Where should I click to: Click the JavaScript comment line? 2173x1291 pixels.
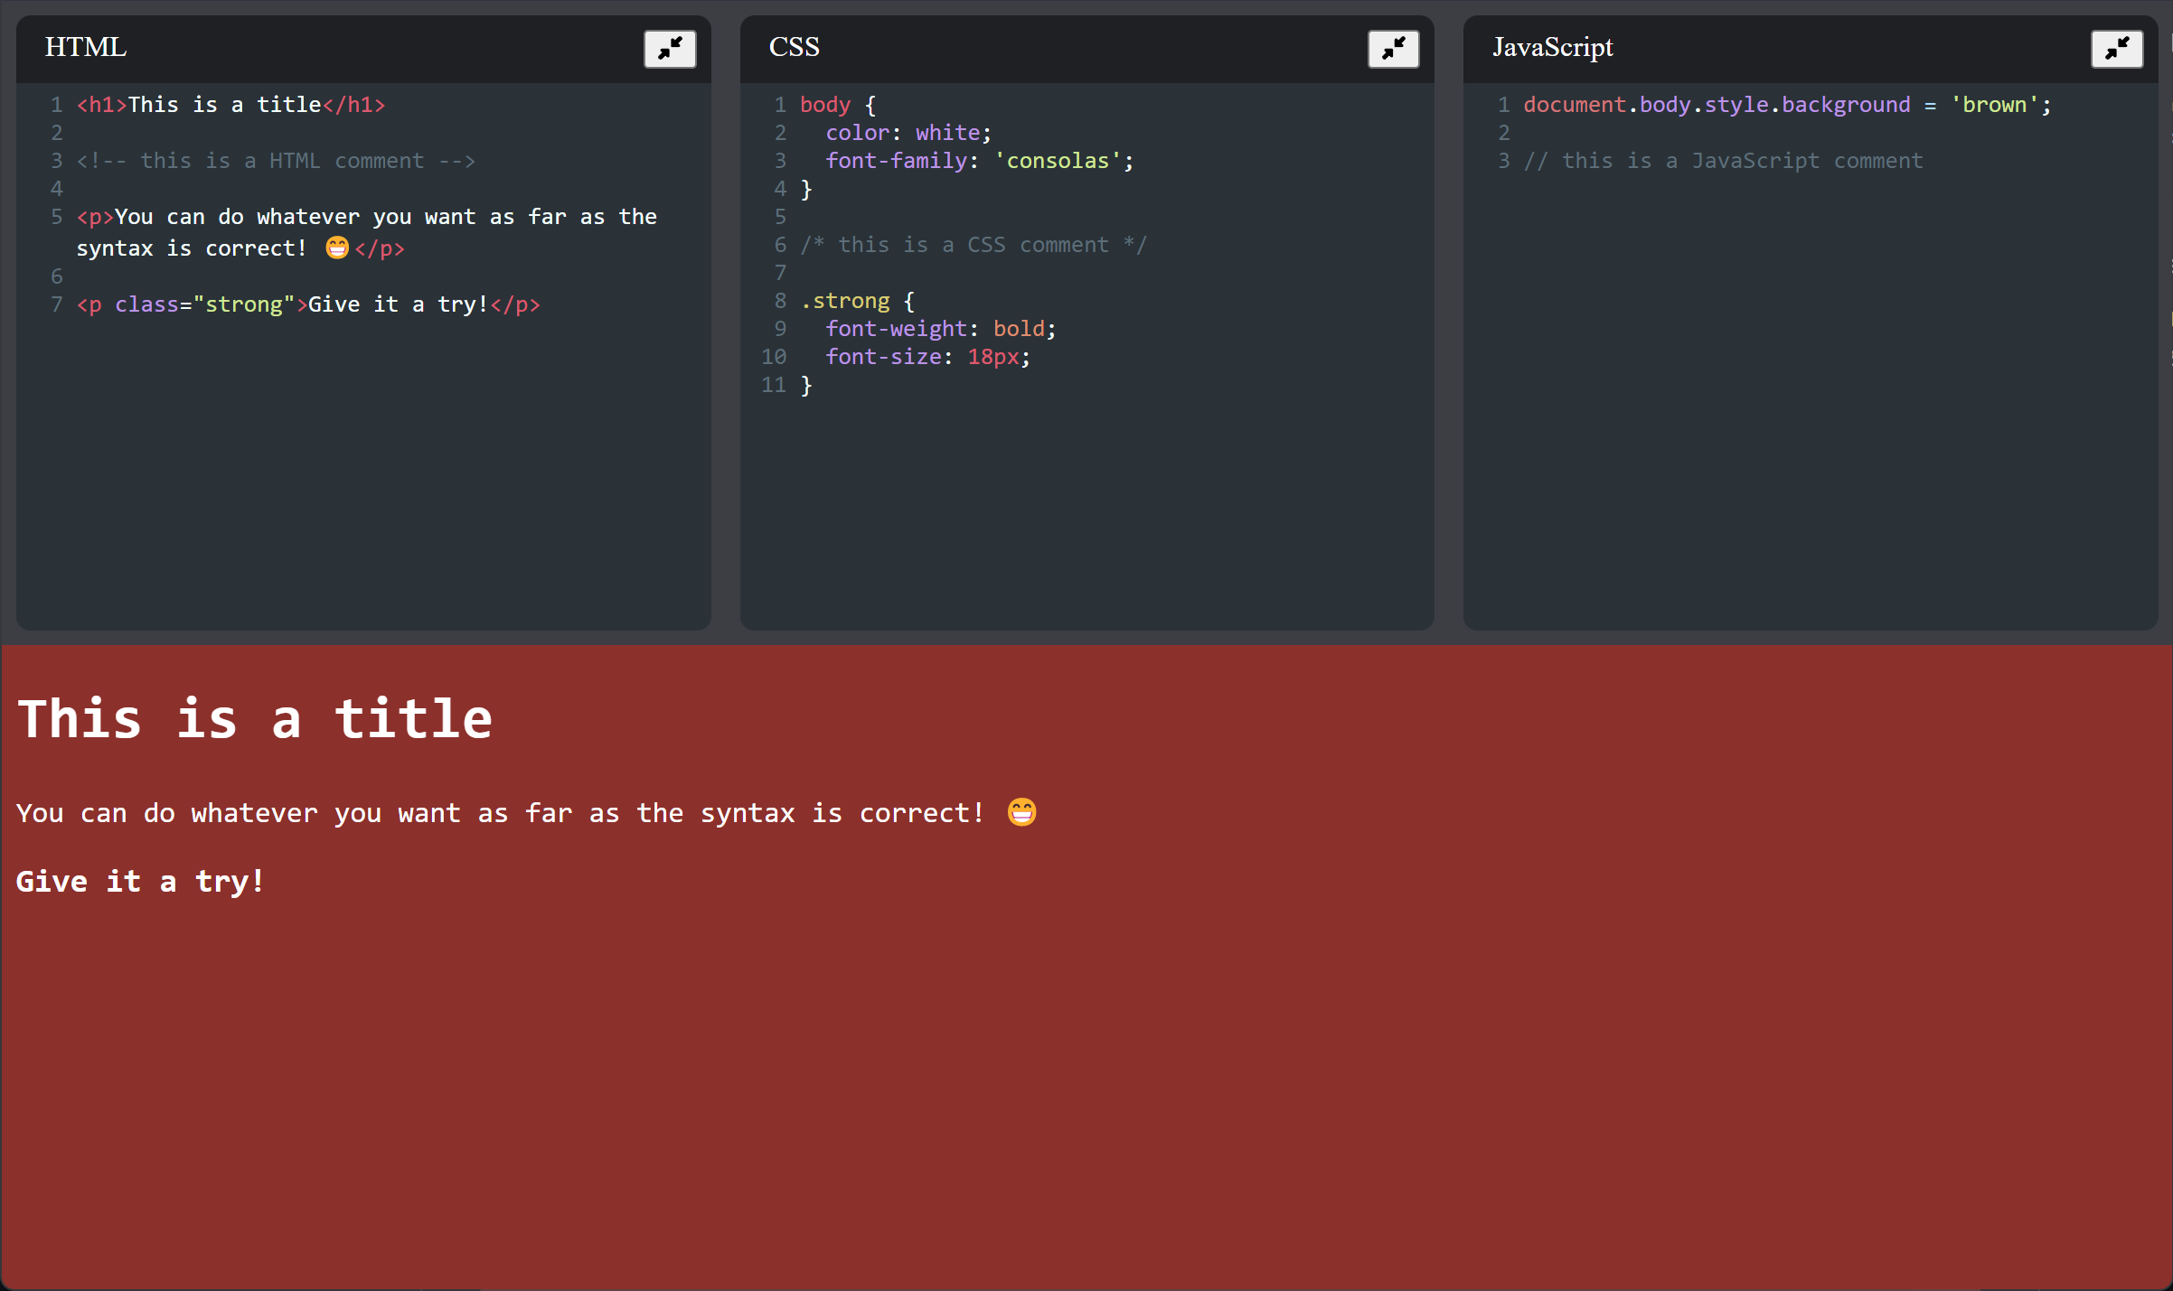pyautogui.click(x=1723, y=161)
